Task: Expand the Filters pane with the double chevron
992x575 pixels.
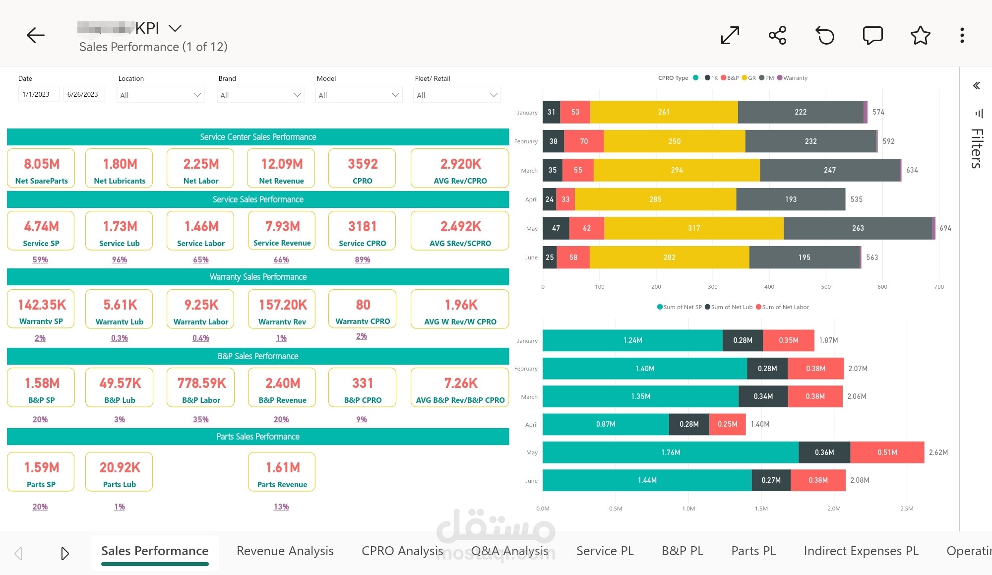Action: [977, 85]
